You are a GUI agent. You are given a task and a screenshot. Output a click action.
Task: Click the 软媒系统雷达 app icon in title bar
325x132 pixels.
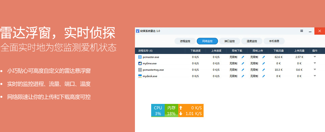click(137, 31)
